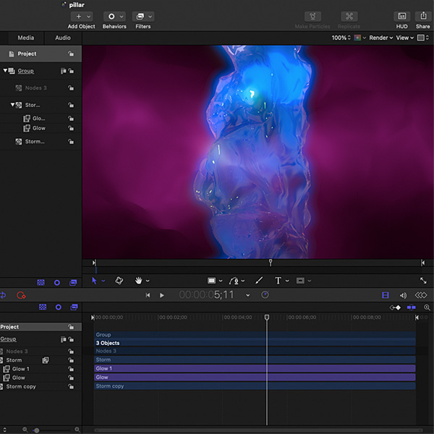Select the Rectangle shape tool

[211, 281]
